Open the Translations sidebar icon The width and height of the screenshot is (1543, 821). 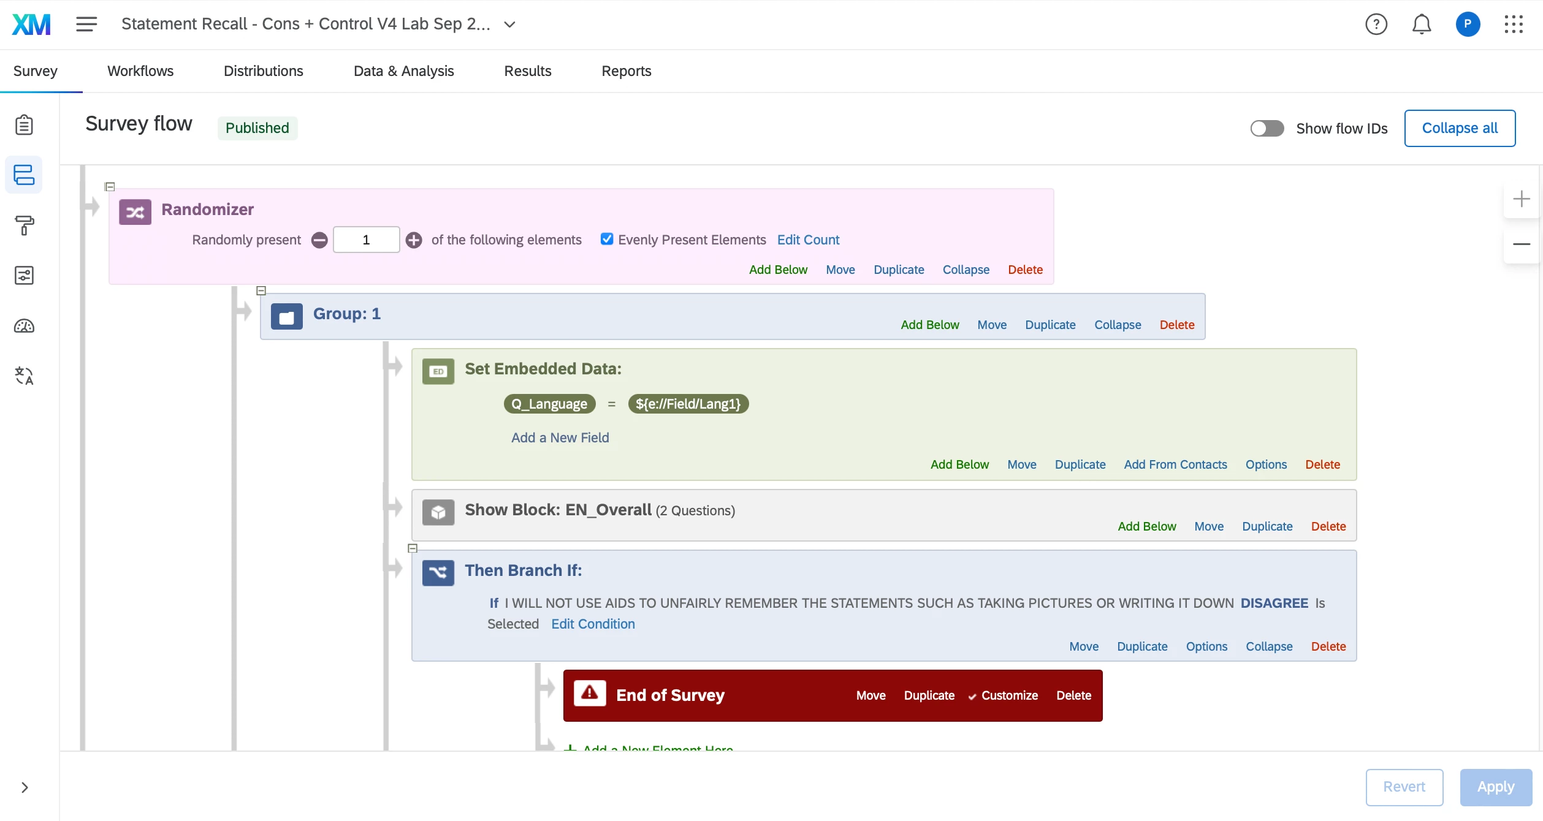click(x=24, y=376)
